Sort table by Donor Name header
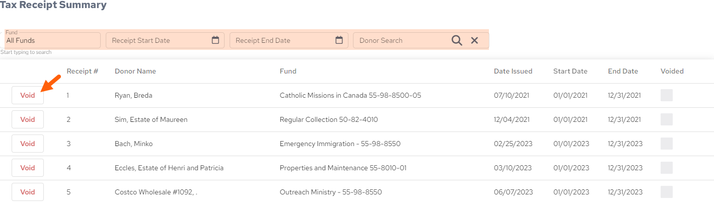 pyautogui.click(x=135, y=71)
